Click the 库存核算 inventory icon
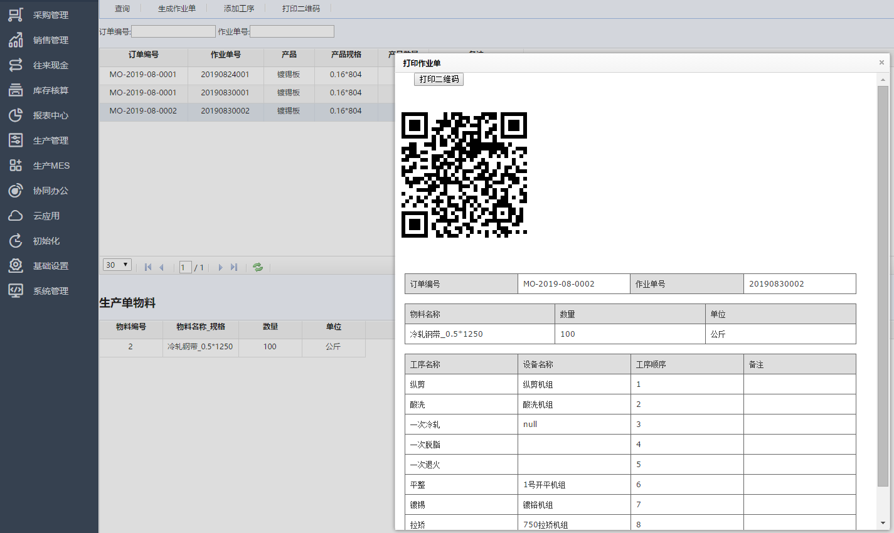 (16, 90)
